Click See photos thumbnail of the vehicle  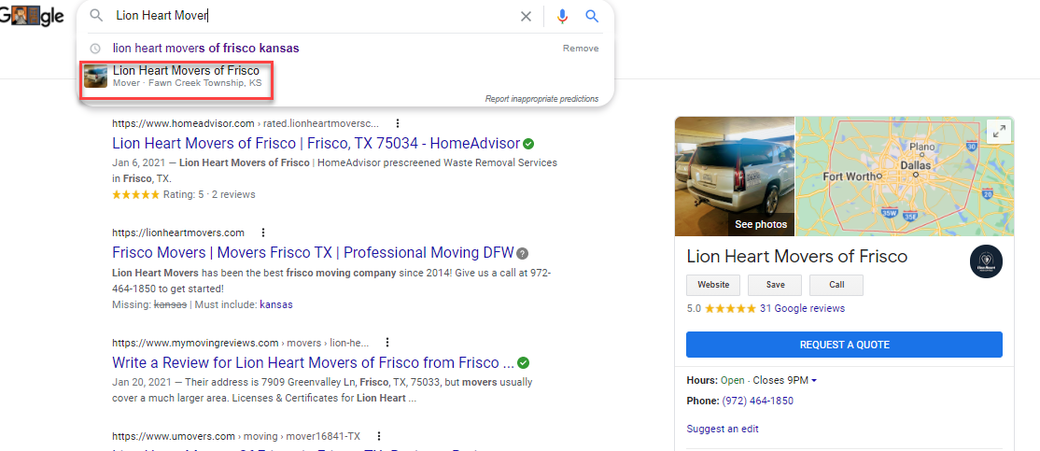tap(734, 176)
